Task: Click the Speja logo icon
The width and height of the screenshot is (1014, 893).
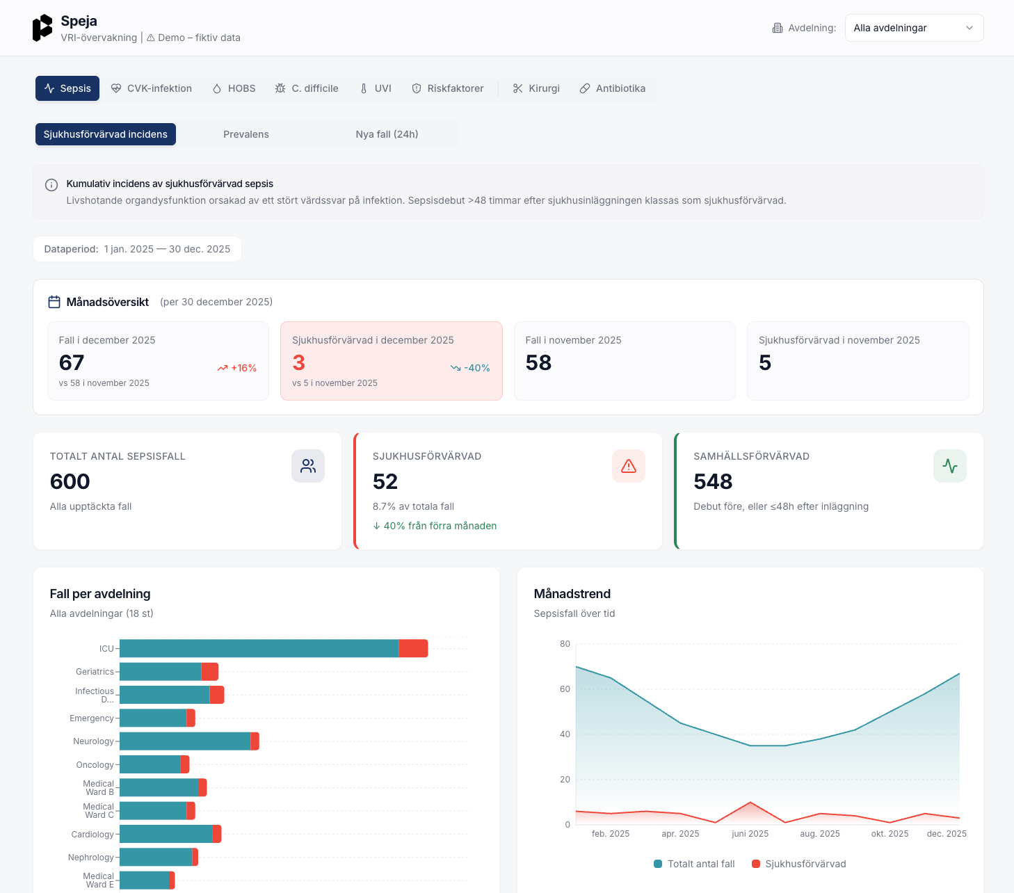Action: pyautogui.click(x=42, y=28)
